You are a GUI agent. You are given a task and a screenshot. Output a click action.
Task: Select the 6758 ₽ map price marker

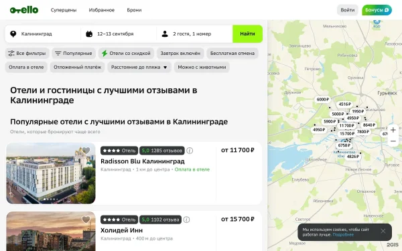pos(344,145)
